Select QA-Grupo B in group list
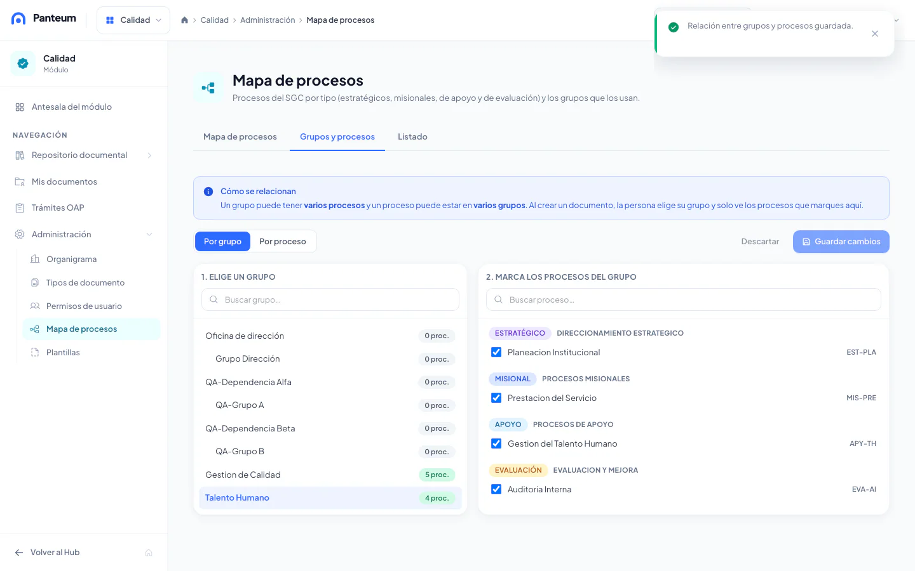 (330, 452)
